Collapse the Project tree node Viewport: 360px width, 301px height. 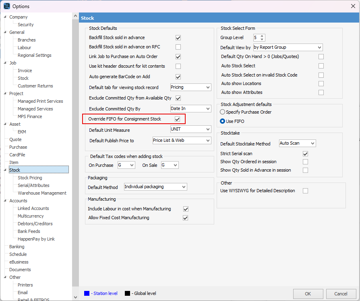(5, 93)
